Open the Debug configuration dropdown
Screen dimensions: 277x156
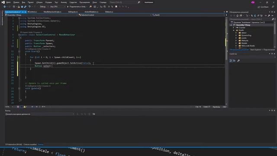pos(44,7)
